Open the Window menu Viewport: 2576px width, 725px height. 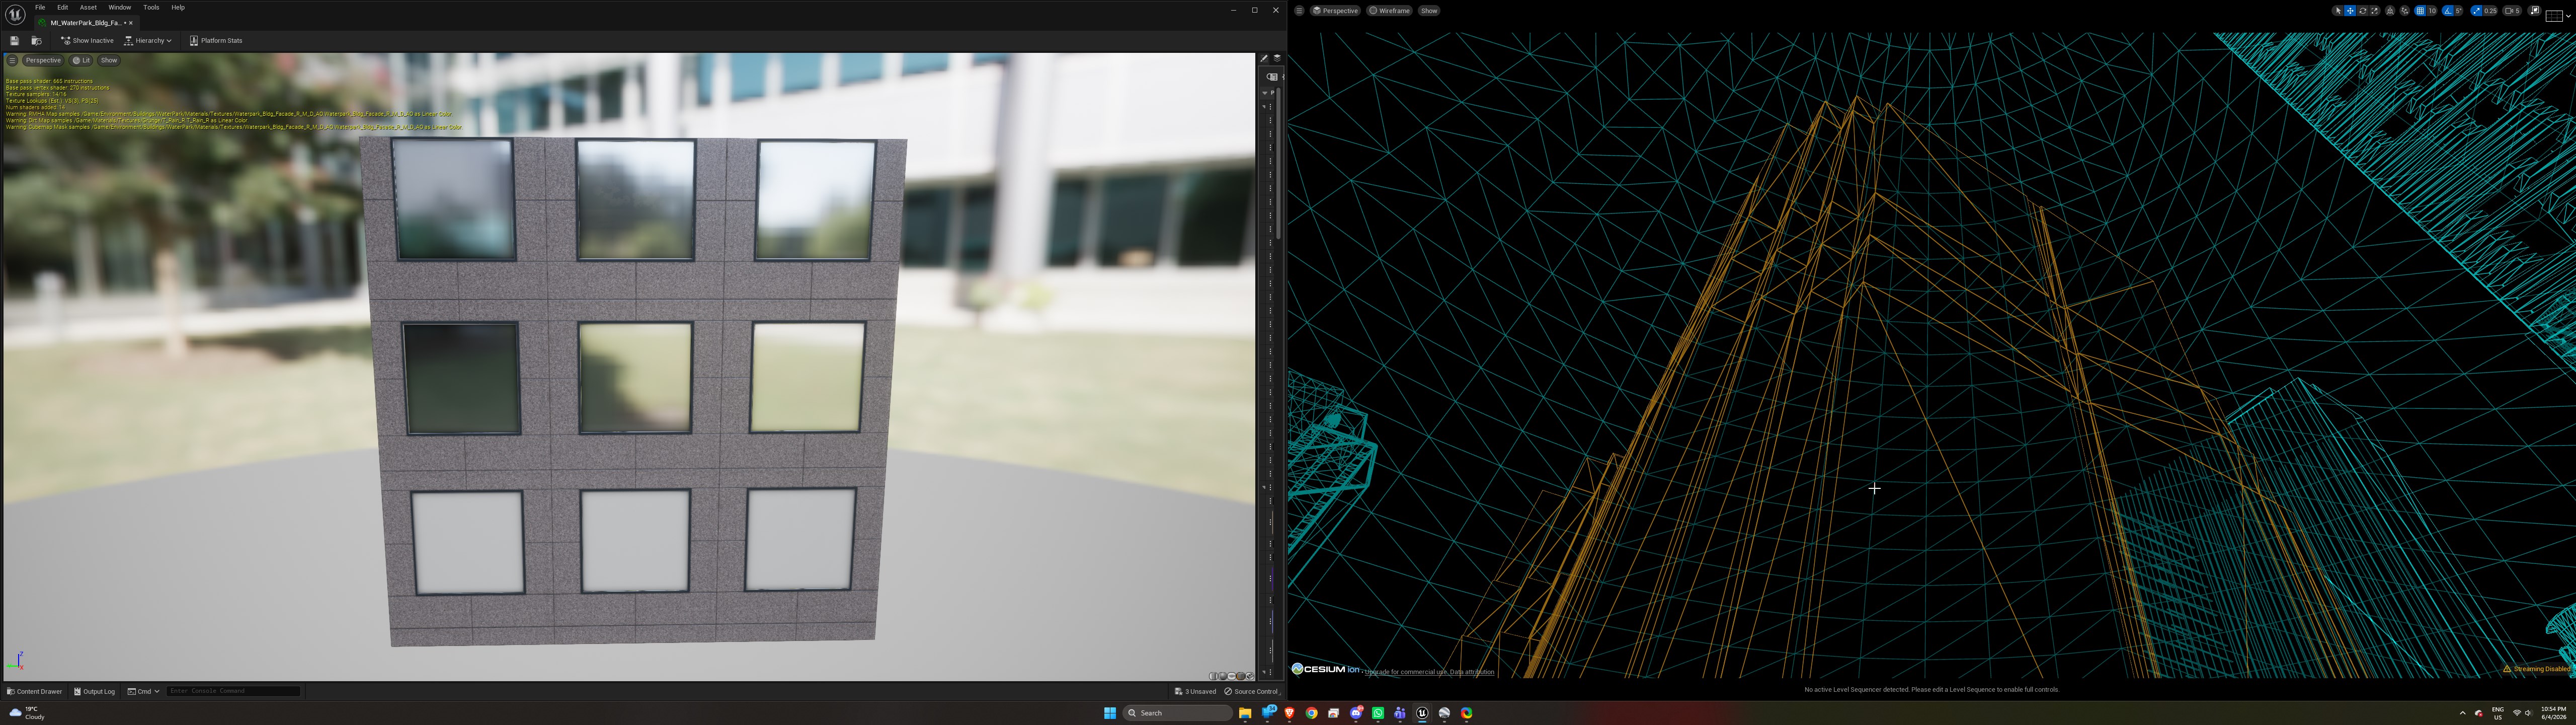click(x=119, y=7)
